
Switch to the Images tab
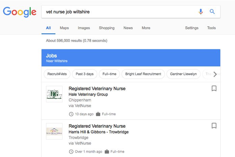coord(84,28)
